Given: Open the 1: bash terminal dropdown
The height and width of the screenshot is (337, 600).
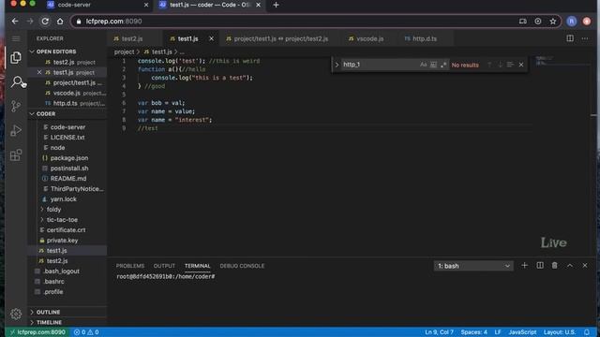Looking at the screenshot, I should click(x=473, y=266).
